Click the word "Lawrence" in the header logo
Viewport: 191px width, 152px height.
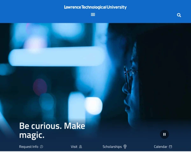pos(73,7)
